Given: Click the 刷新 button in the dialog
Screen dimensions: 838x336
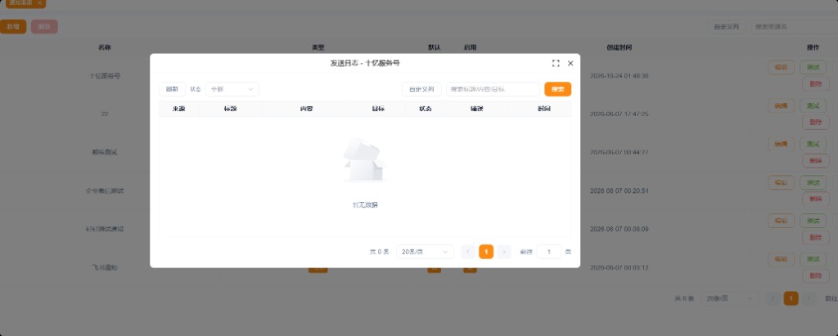Looking at the screenshot, I should click(172, 89).
